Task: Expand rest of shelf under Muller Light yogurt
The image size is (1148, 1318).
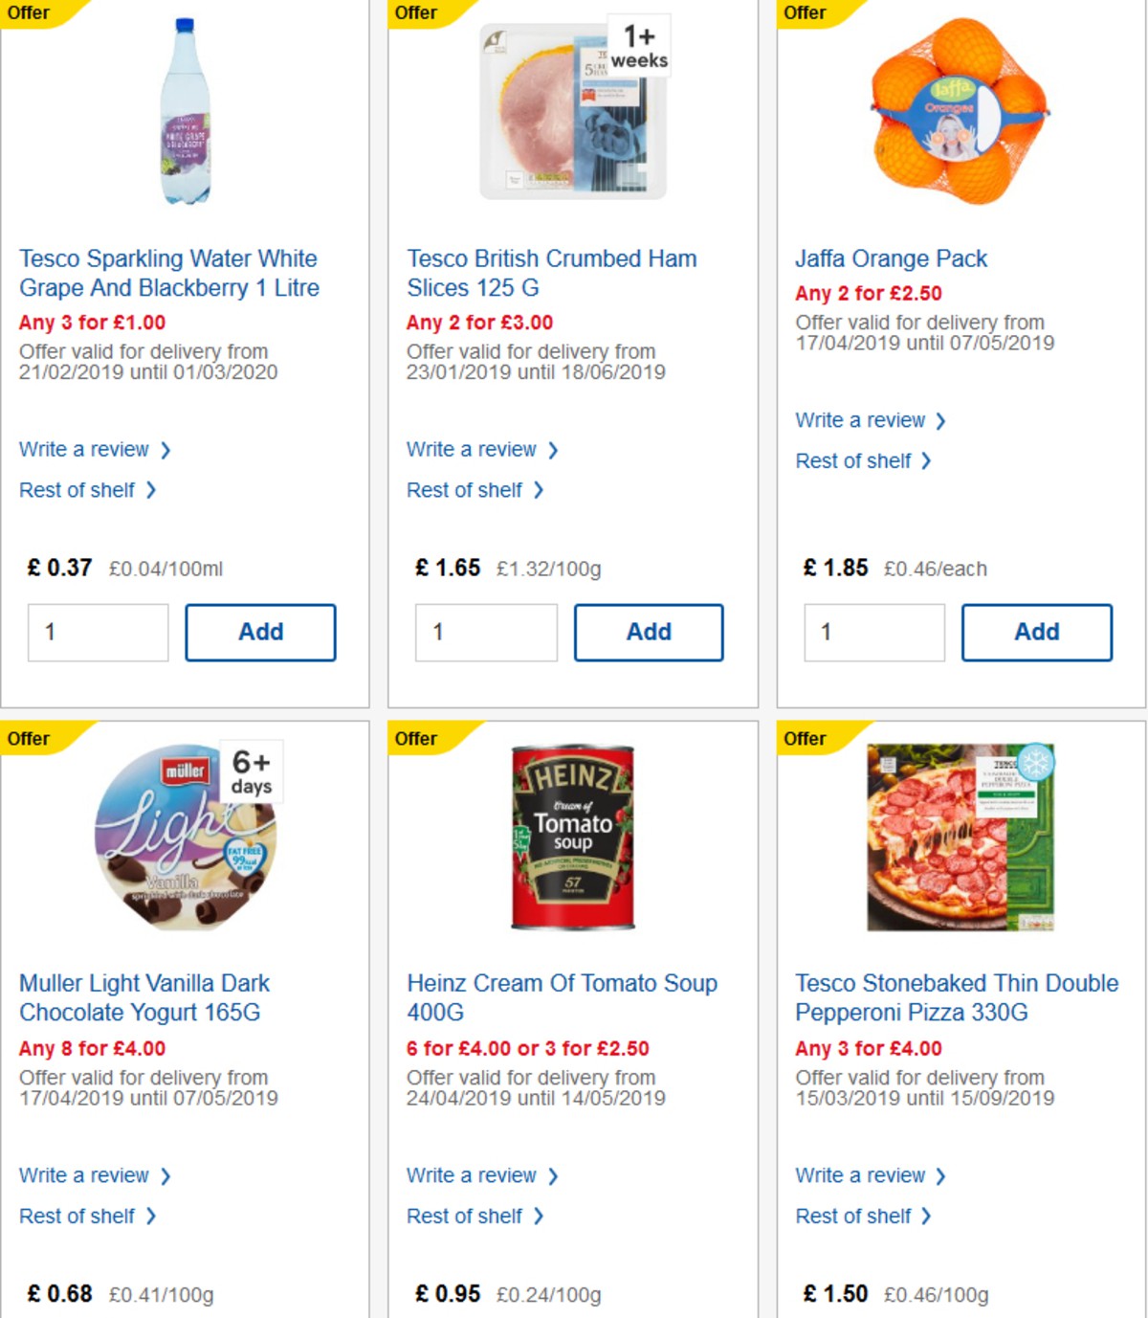Action: click(x=77, y=1217)
